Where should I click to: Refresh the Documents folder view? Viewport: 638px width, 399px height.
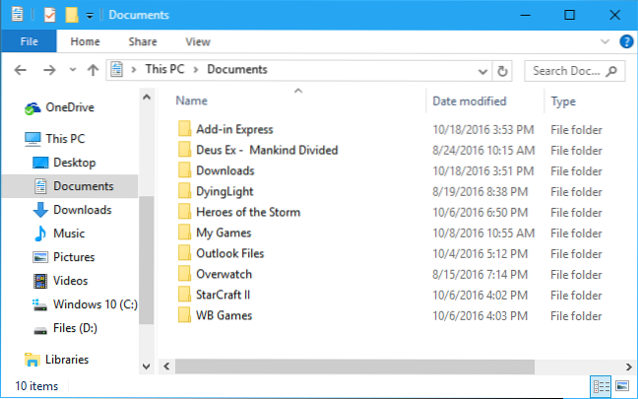click(x=503, y=71)
